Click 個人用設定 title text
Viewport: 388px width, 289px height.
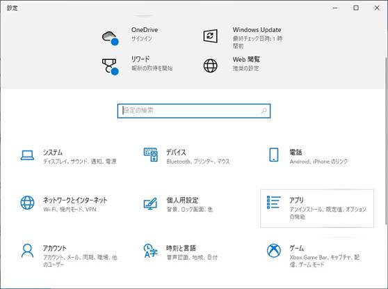182,200
